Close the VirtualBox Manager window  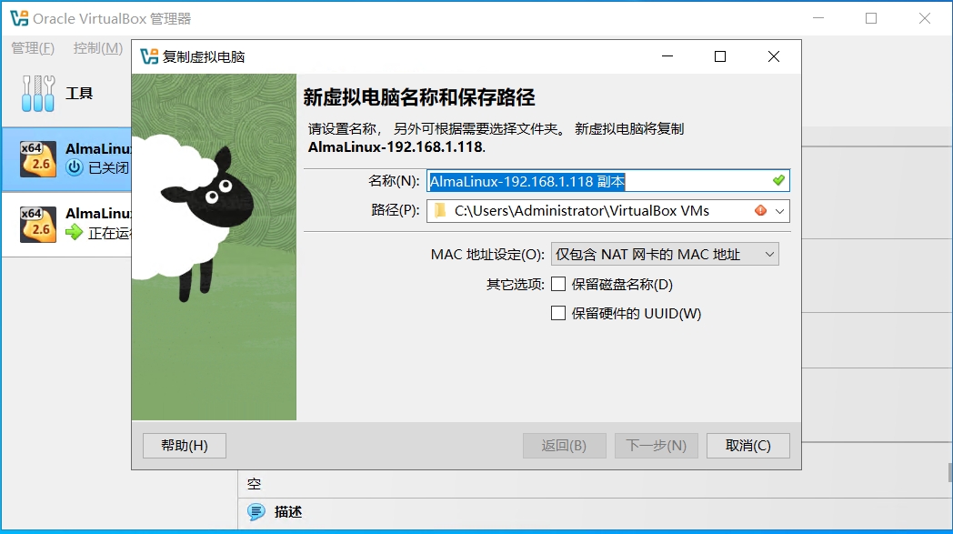point(925,18)
